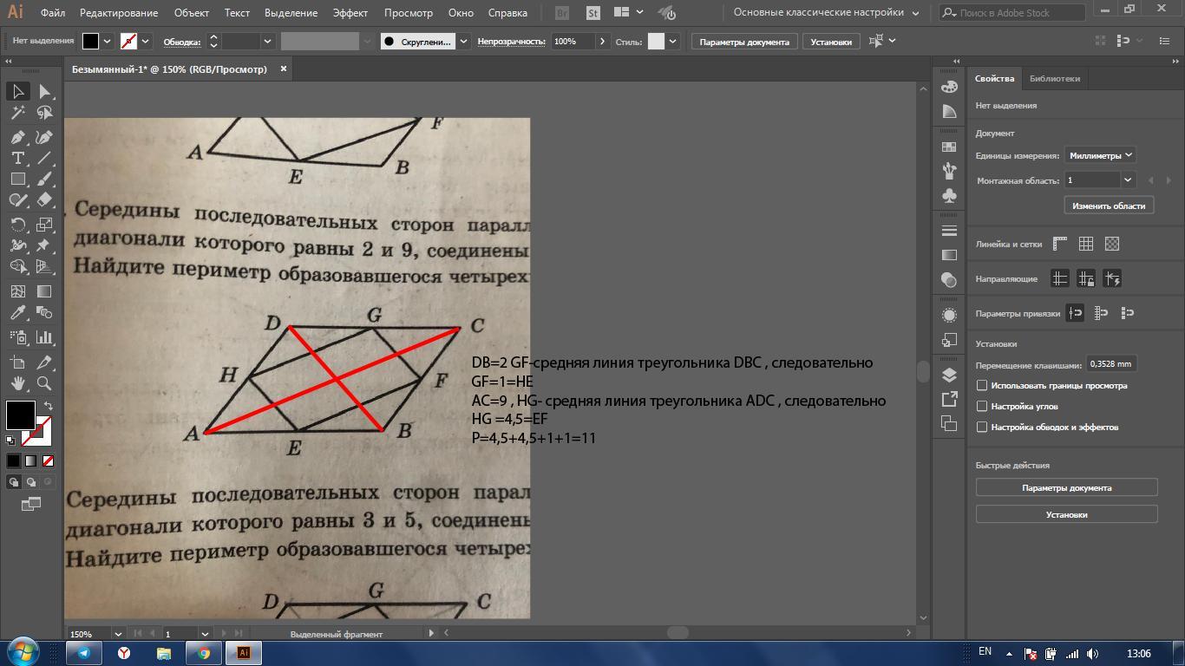1185x666 pixels.
Task: Open the Эффект menu
Action: tap(350, 13)
